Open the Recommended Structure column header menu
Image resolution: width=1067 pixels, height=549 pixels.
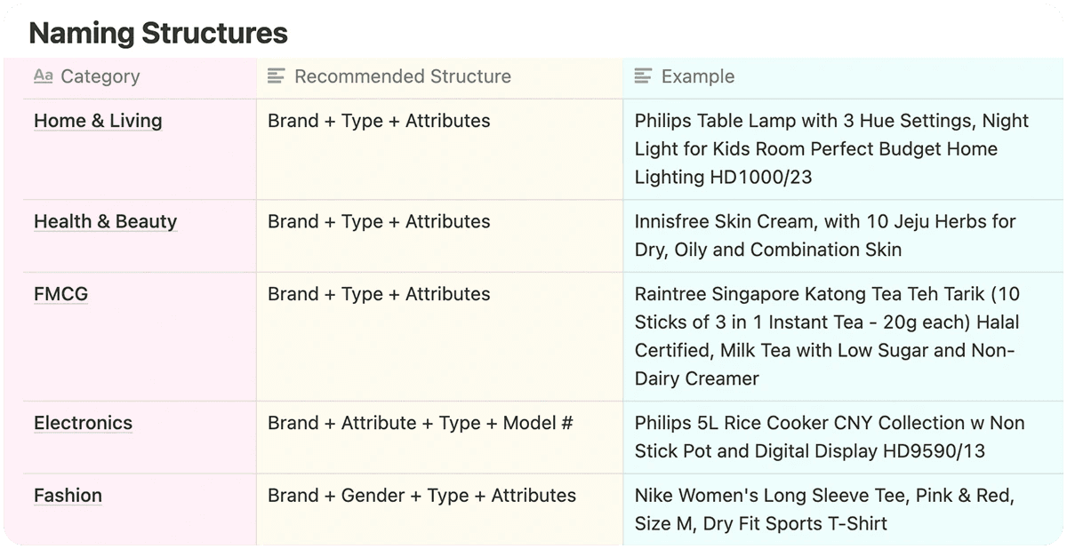[402, 76]
